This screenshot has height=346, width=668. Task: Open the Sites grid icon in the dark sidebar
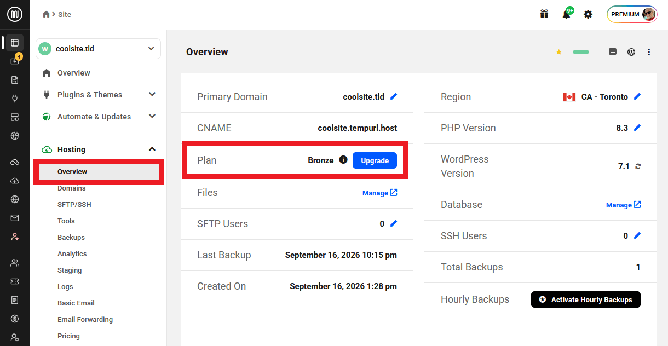coord(15,42)
